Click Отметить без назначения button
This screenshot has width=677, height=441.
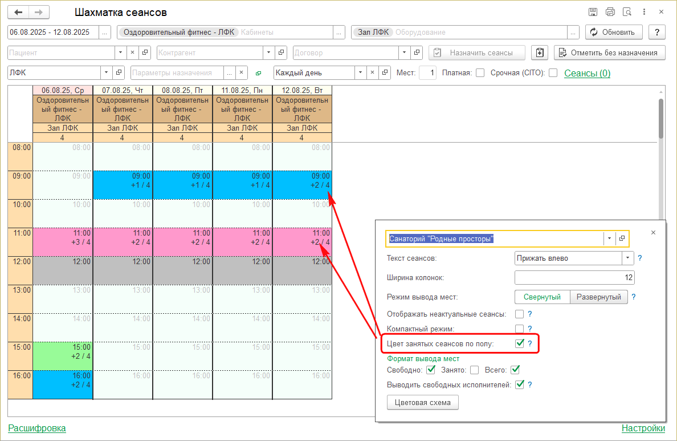pos(610,52)
